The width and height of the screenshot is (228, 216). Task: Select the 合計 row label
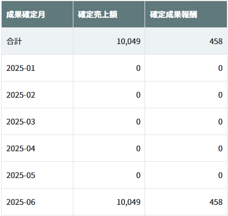(x=38, y=41)
